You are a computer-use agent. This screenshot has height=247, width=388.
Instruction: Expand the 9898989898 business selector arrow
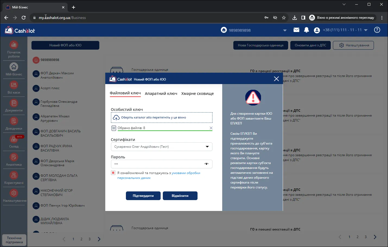(285, 30)
